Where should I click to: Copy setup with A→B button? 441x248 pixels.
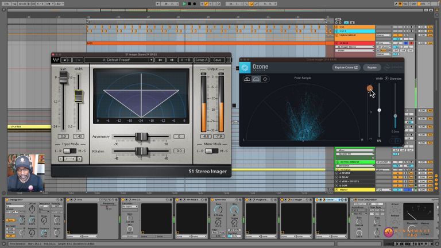tap(185, 60)
